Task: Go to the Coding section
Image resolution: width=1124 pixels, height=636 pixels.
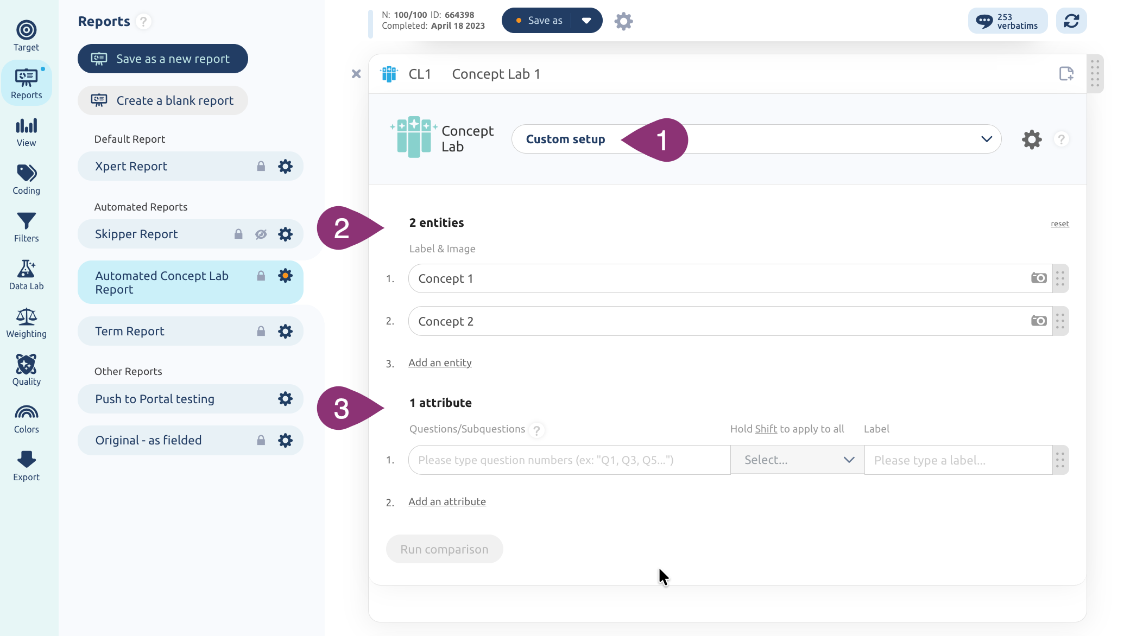Action: 26,180
